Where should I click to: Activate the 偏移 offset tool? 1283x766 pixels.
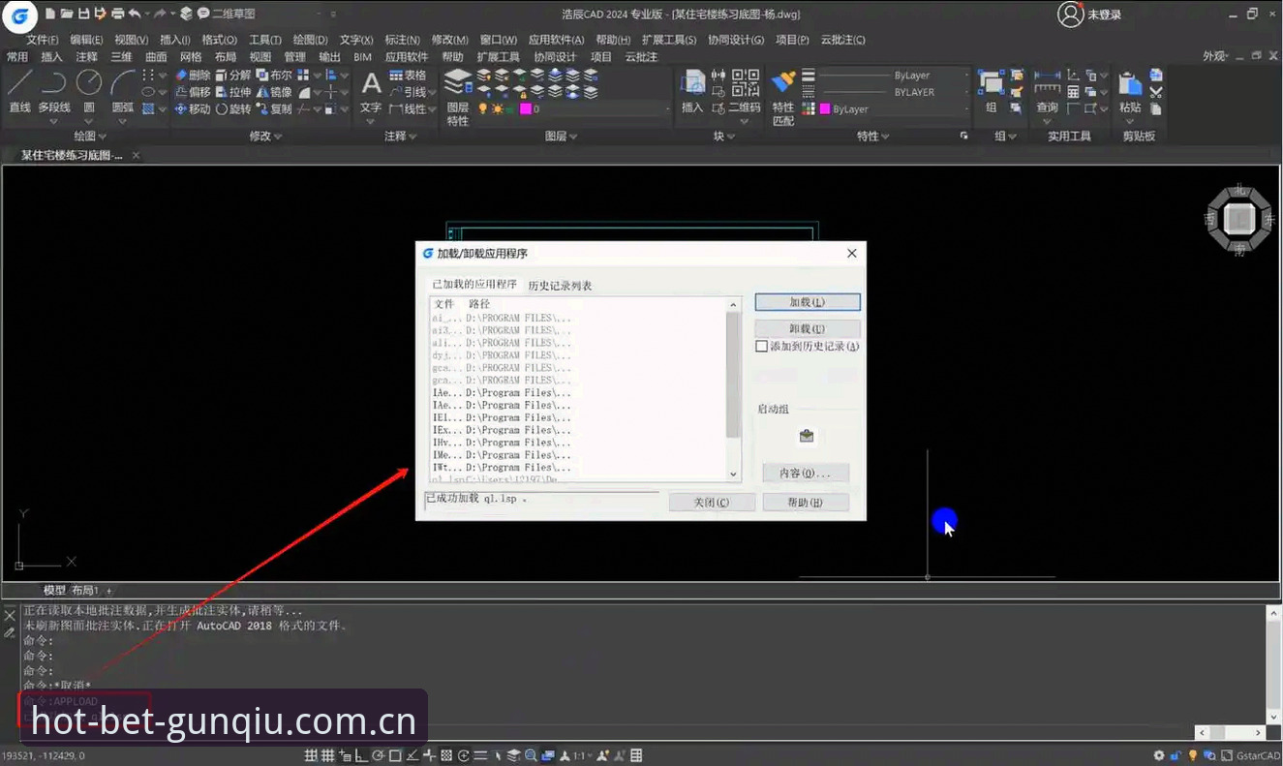193,92
